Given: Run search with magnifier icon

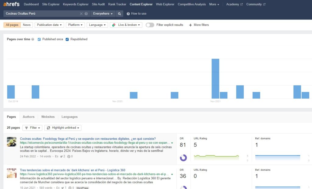Looking at the screenshot, I should click(x=119, y=14).
